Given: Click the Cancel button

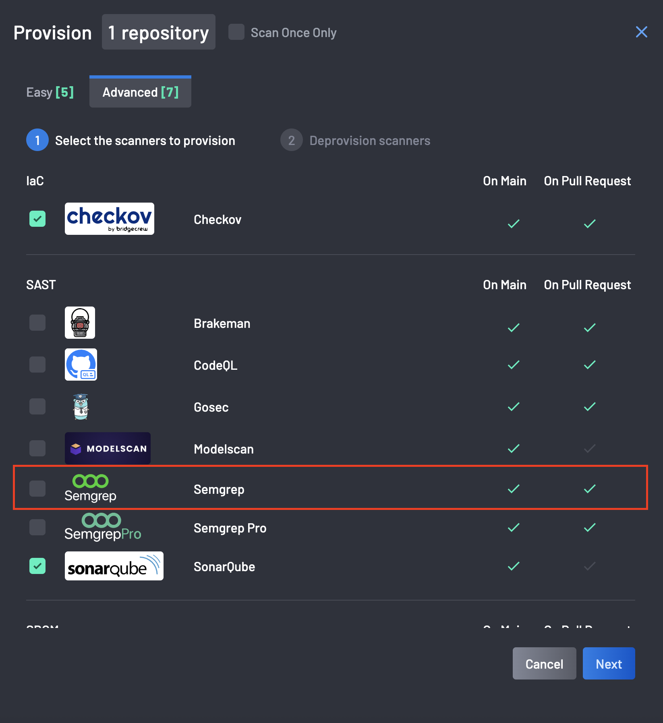Looking at the screenshot, I should tap(544, 663).
